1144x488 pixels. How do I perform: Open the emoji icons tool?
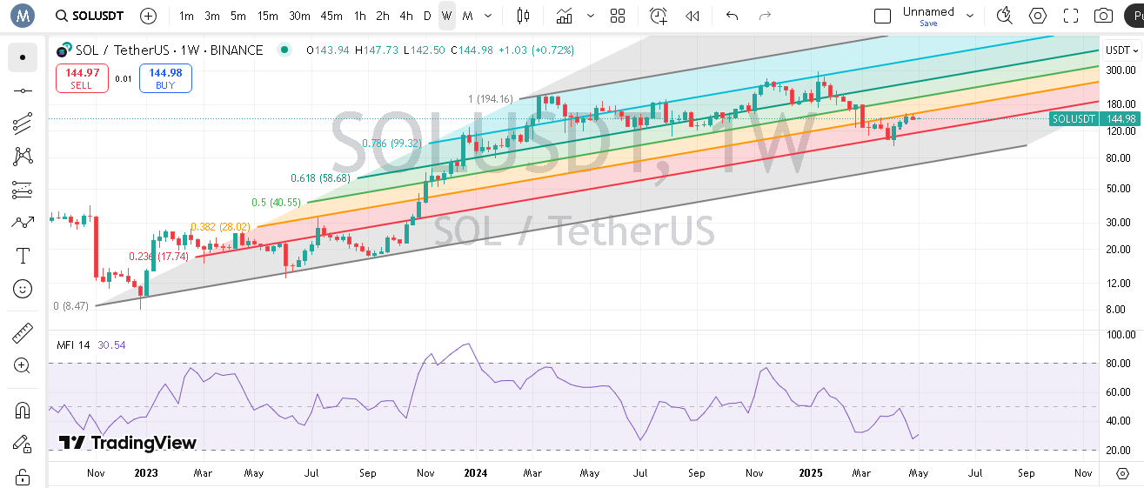tap(23, 289)
